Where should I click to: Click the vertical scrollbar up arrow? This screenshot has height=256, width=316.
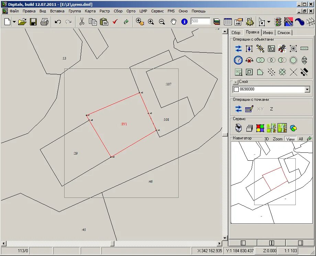click(225, 32)
